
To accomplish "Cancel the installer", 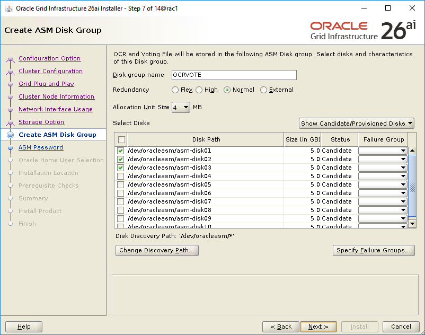I will tap(401, 327).
